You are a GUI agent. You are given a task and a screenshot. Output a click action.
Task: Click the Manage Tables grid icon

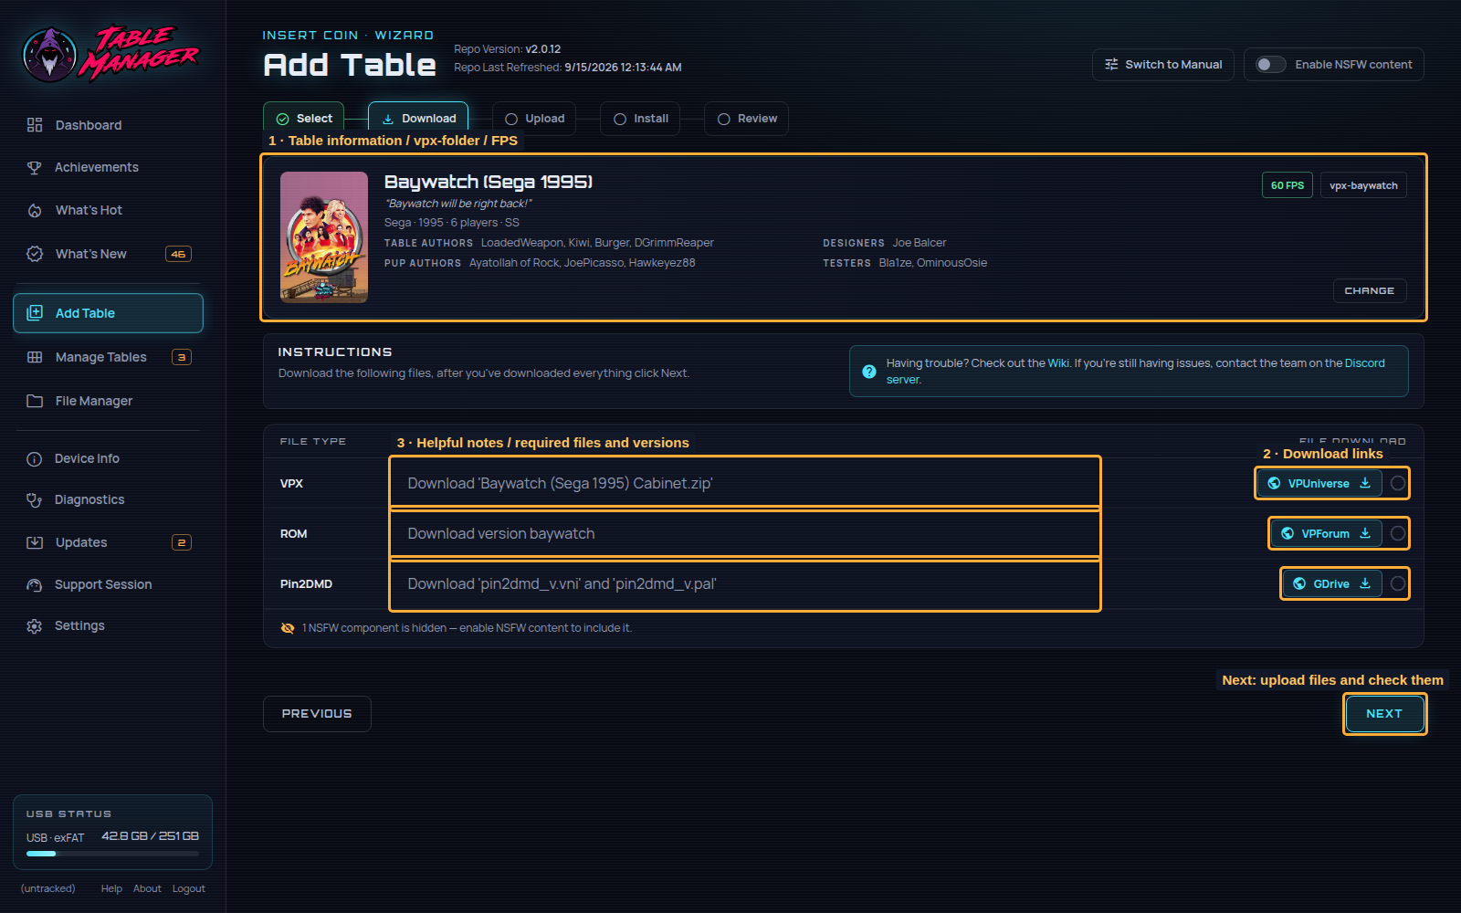pos(35,357)
